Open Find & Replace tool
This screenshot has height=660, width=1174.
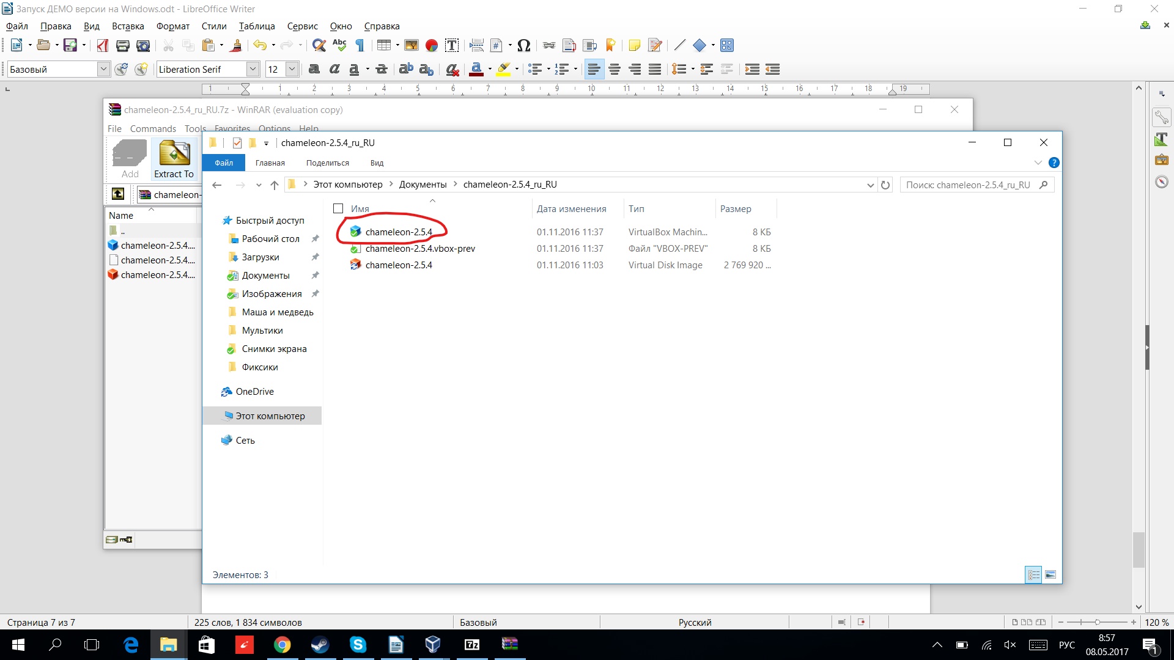319,45
